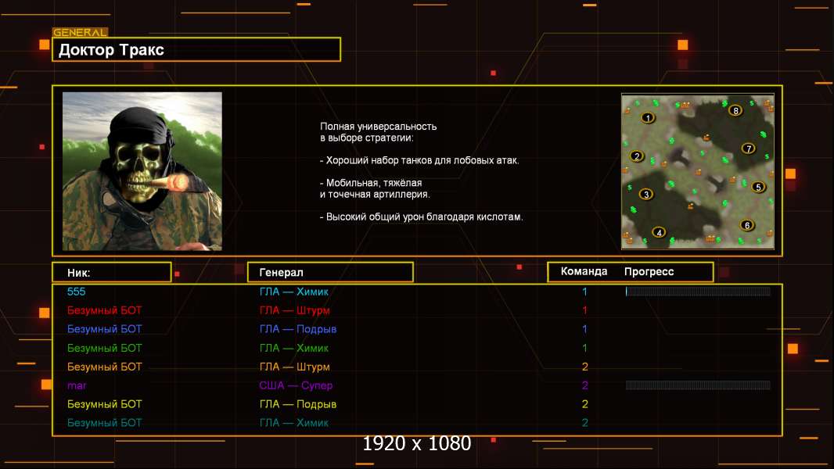Viewport: 834px width, 469px height.
Task: Pick start position 7 on the minimap
Action: point(748,149)
